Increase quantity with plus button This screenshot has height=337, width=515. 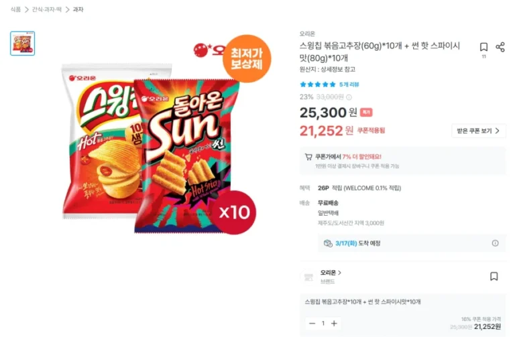(x=334, y=324)
